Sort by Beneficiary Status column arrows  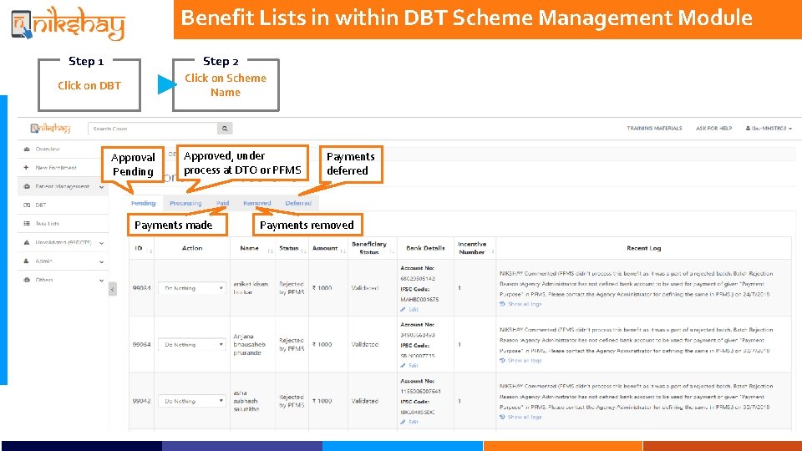click(393, 251)
